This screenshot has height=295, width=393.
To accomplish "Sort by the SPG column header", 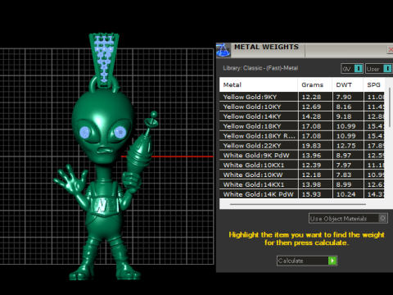I will (x=374, y=84).
